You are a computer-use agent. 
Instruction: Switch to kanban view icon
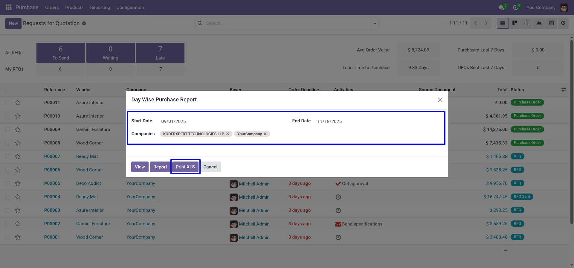point(515,23)
